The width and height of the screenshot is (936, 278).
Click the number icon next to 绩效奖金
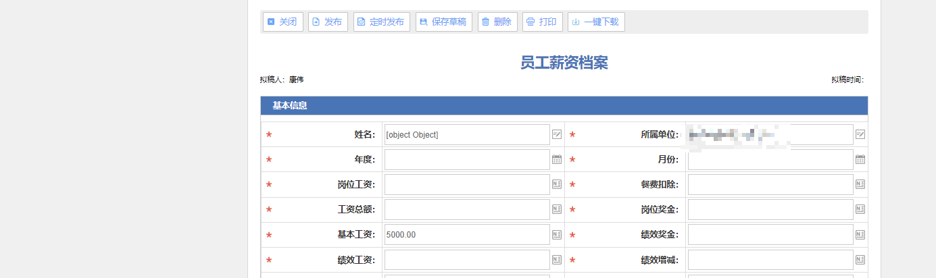coord(860,235)
